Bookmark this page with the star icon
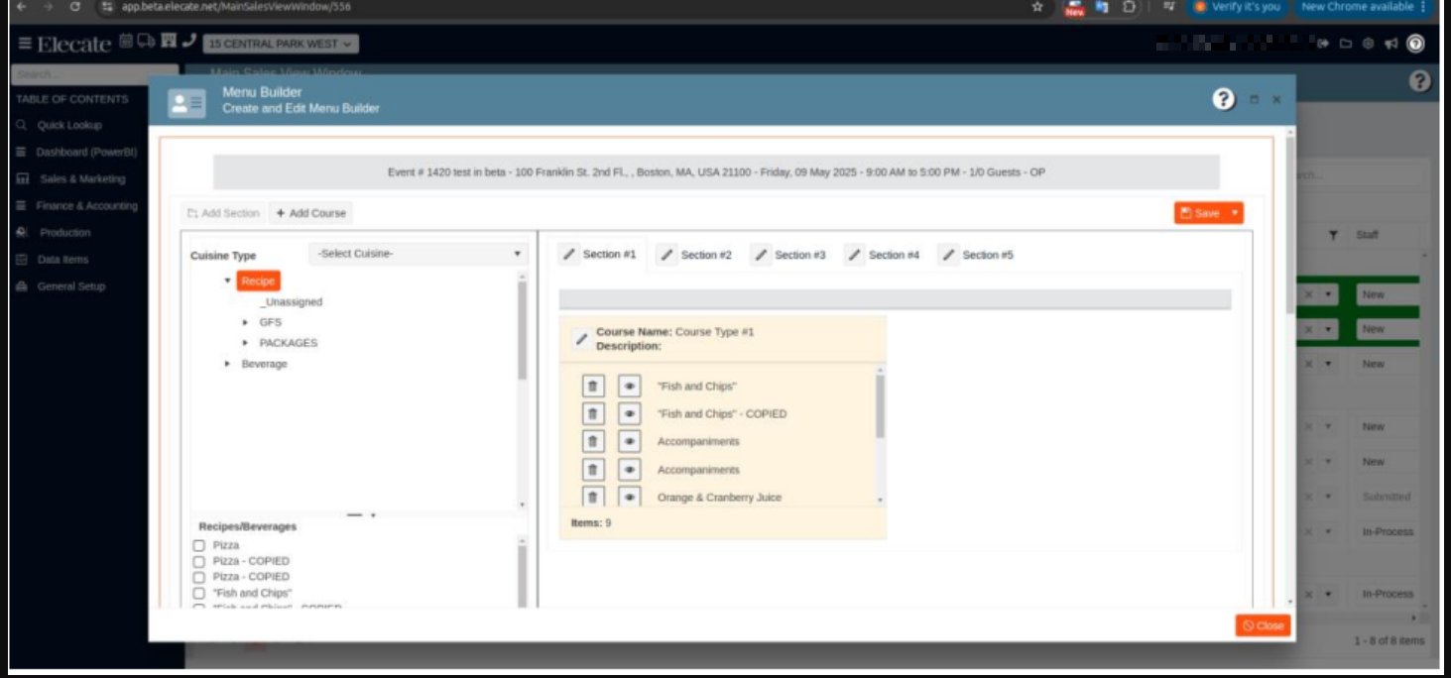Image resolution: width=1451 pixels, height=678 pixels. coord(1037,7)
